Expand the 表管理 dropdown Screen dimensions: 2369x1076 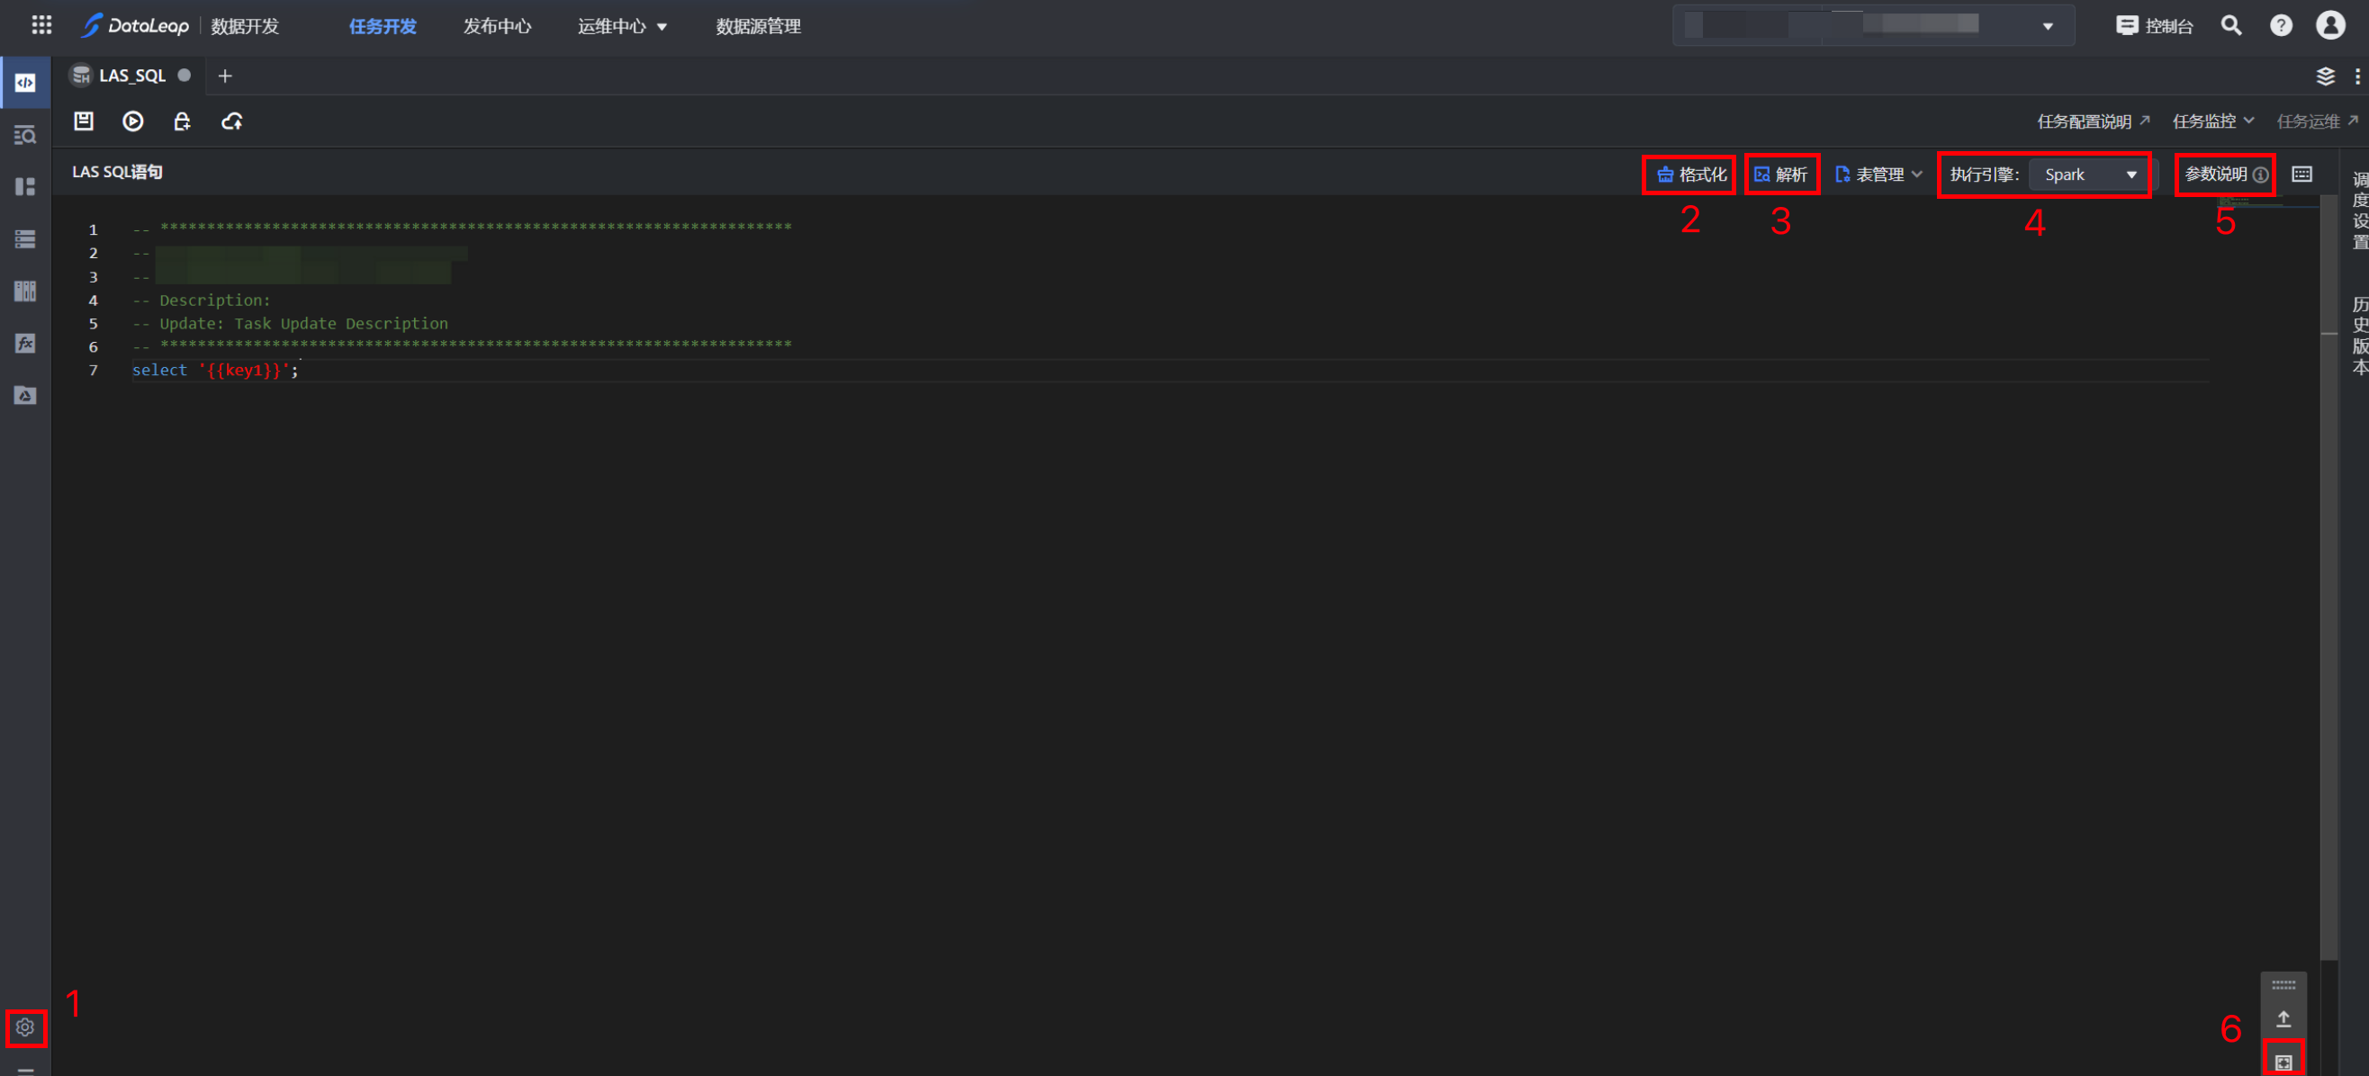click(1878, 175)
